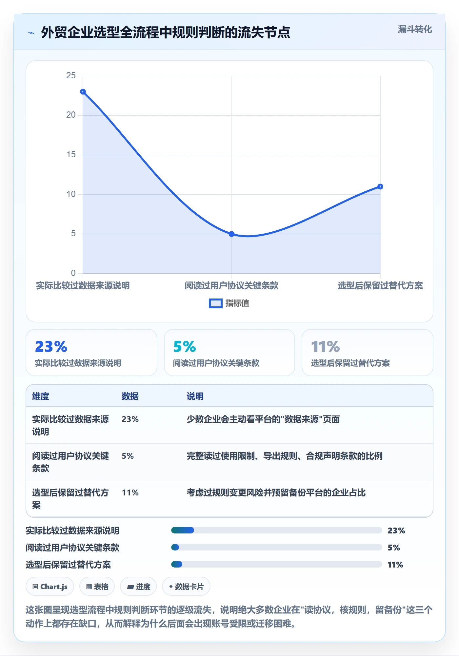
Task: Click x-axis label 实际比较过数据来源说明
Action: click(83, 286)
